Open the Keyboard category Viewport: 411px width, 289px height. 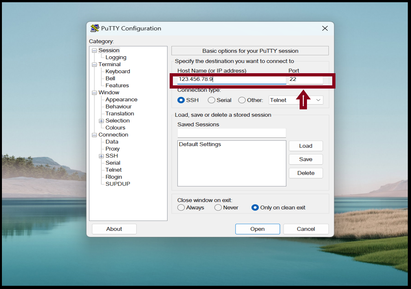pos(118,71)
